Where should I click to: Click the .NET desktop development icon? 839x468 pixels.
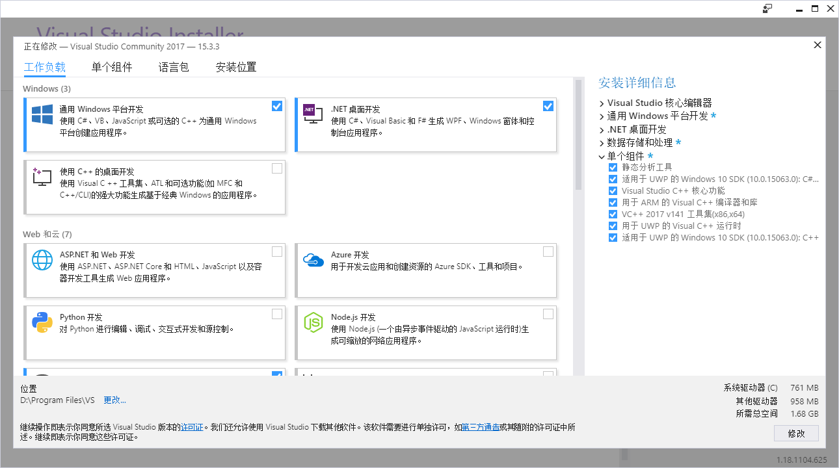[x=313, y=114]
